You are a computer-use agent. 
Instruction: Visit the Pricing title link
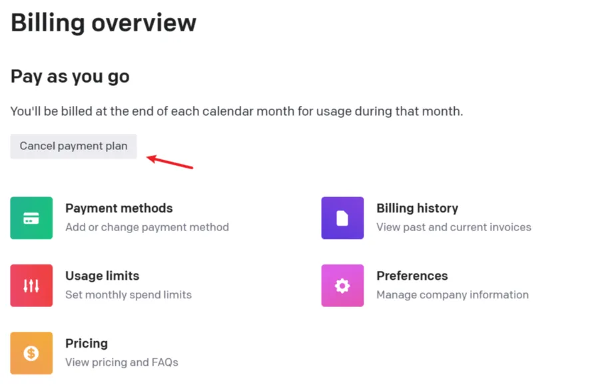coord(87,344)
